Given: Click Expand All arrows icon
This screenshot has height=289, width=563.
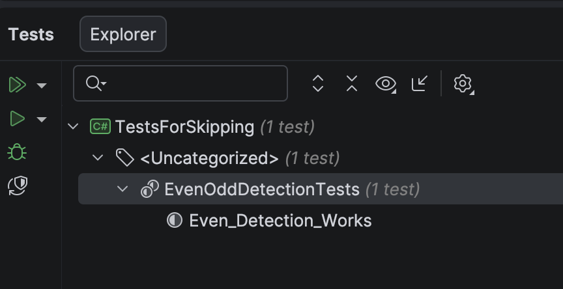Looking at the screenshot, I should click(x=318, y=83).
